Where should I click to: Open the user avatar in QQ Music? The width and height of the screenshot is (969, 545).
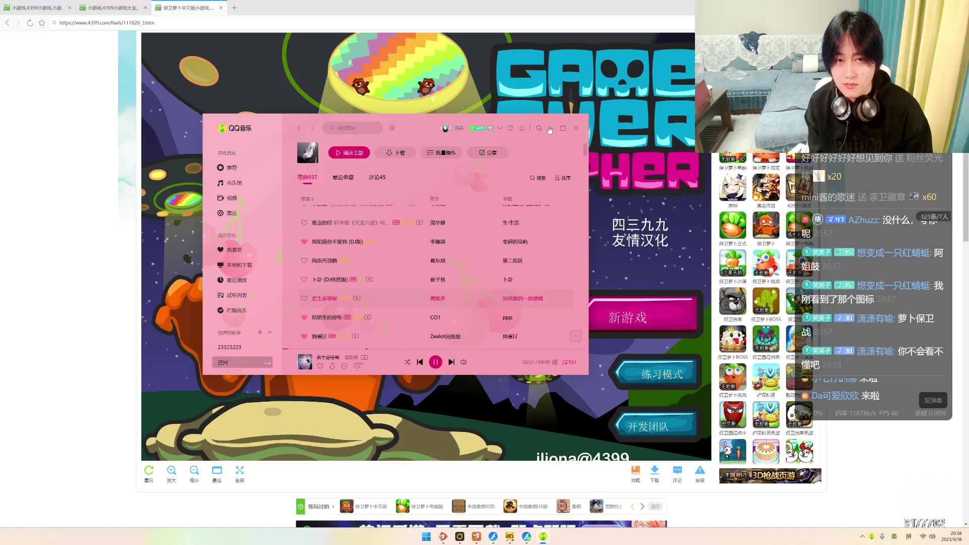tap(445, 128)
